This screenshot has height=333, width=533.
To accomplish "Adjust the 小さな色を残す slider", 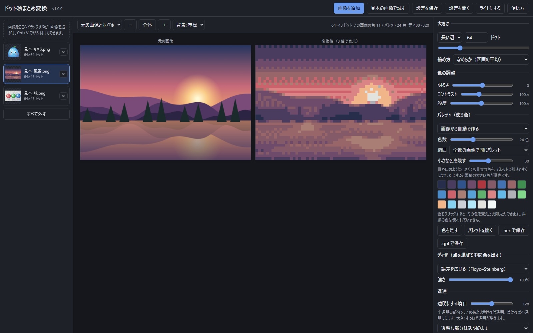I will (x=491, y=161).
